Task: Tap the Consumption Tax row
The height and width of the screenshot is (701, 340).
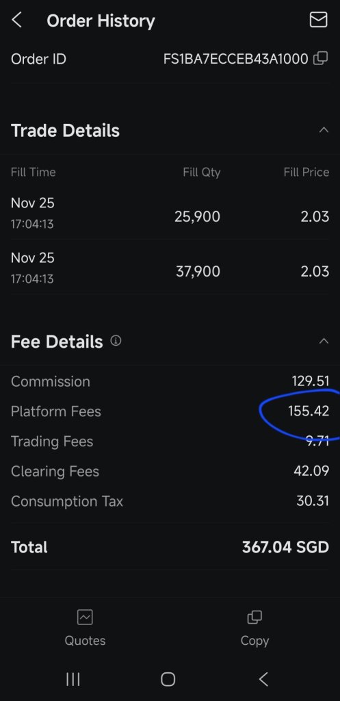Action: pos(170,500)
